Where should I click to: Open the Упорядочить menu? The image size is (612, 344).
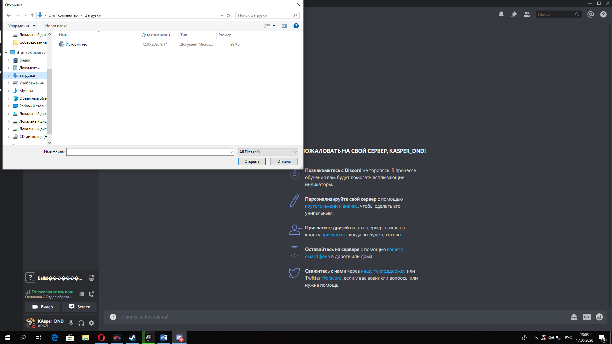tap(22, 26)
